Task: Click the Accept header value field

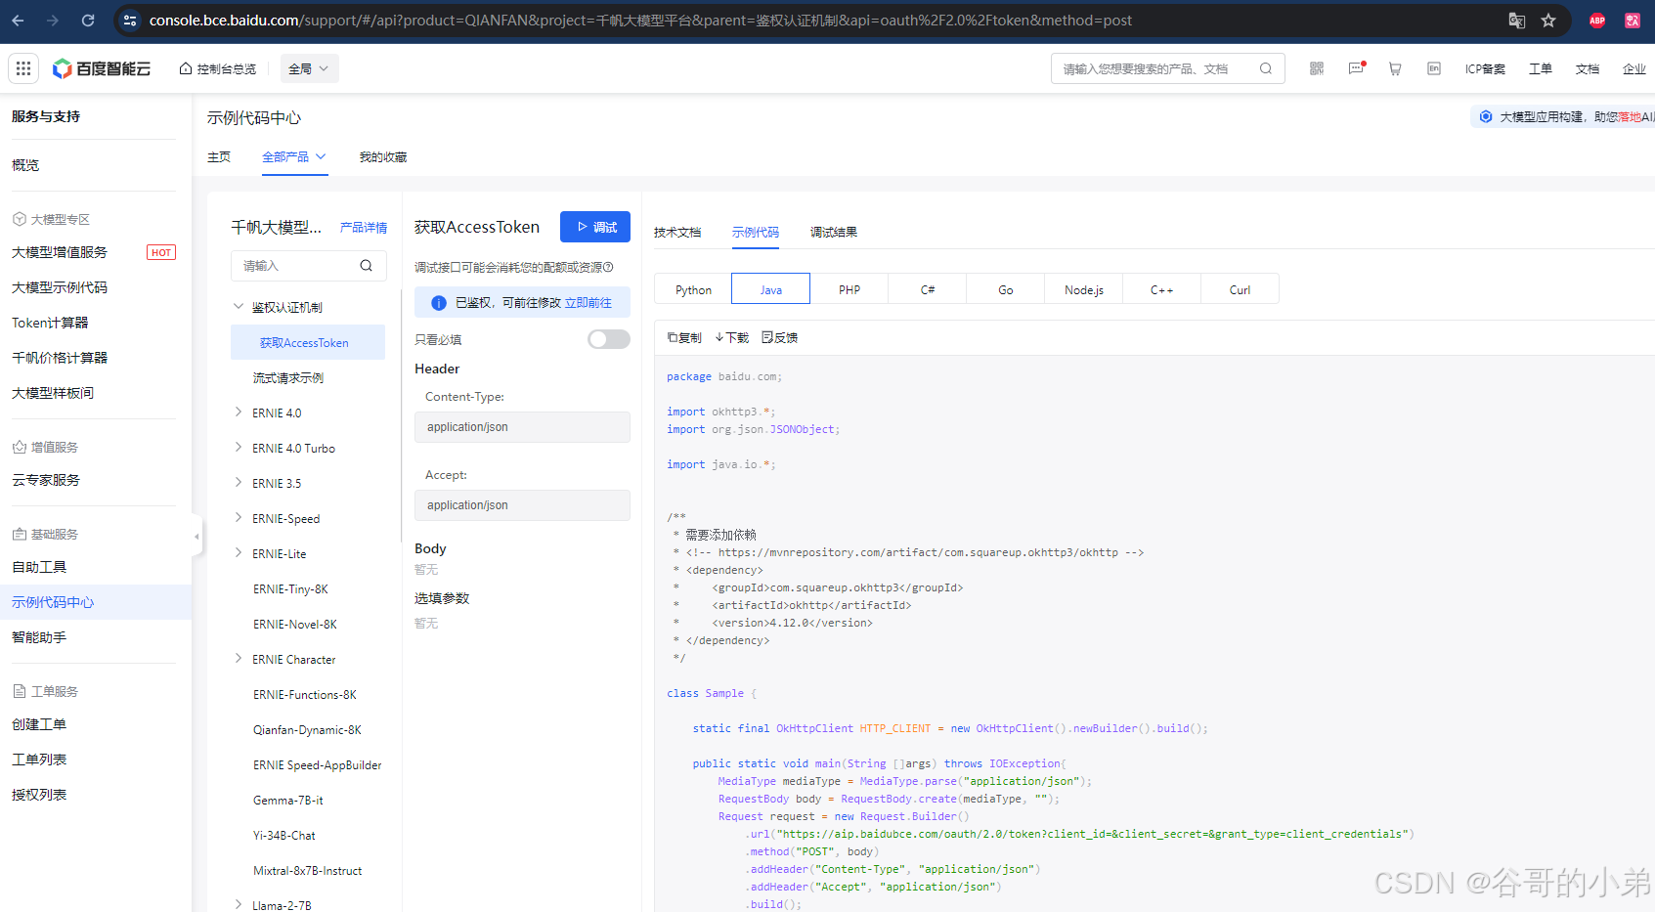Action: pyautogui.click(x=522, y=505)
